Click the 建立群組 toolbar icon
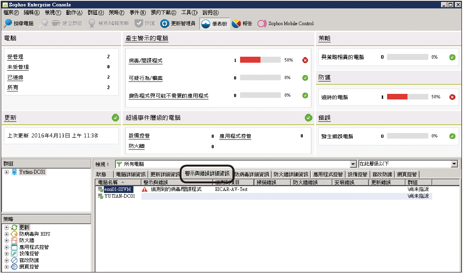Image resolution: width=463 pixels, height=274 pixels. (x=56, y=23)
